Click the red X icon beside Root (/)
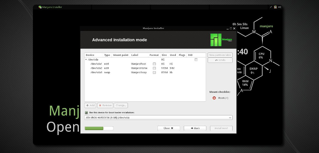This screenshot has height=153, width=319. [214, 98]
